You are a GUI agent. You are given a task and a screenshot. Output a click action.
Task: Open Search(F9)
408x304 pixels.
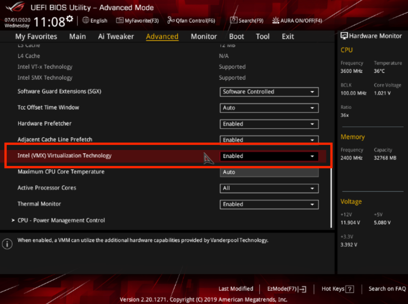pos(247,21)
